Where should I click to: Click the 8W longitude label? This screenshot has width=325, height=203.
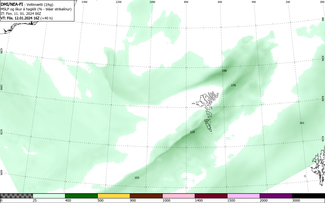click(x=186, y=2)
